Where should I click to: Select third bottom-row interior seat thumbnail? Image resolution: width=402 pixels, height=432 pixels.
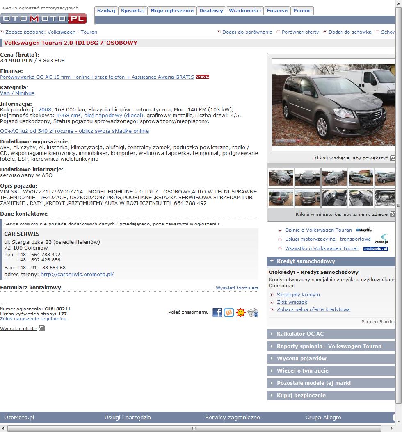[x=334, y=198]
